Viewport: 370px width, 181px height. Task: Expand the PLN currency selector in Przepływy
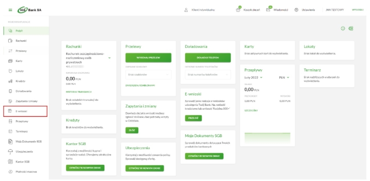[x=284, y=78]
